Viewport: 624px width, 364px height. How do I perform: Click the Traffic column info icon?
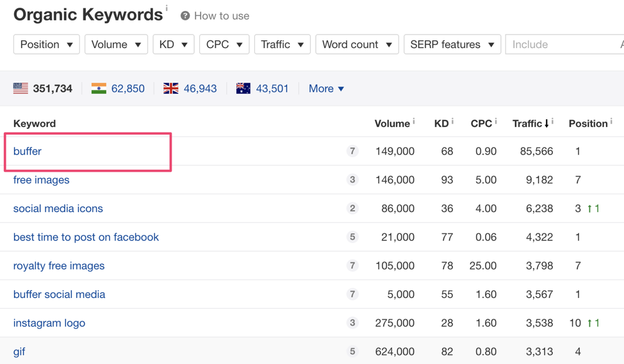coord(552,120)
